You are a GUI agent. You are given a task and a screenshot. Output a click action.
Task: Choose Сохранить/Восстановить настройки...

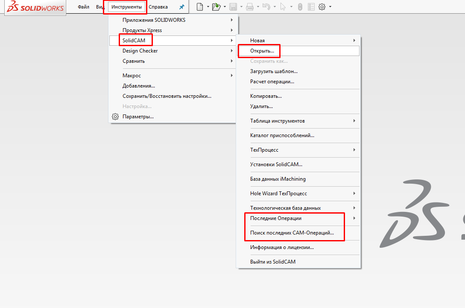coord(173,96)
